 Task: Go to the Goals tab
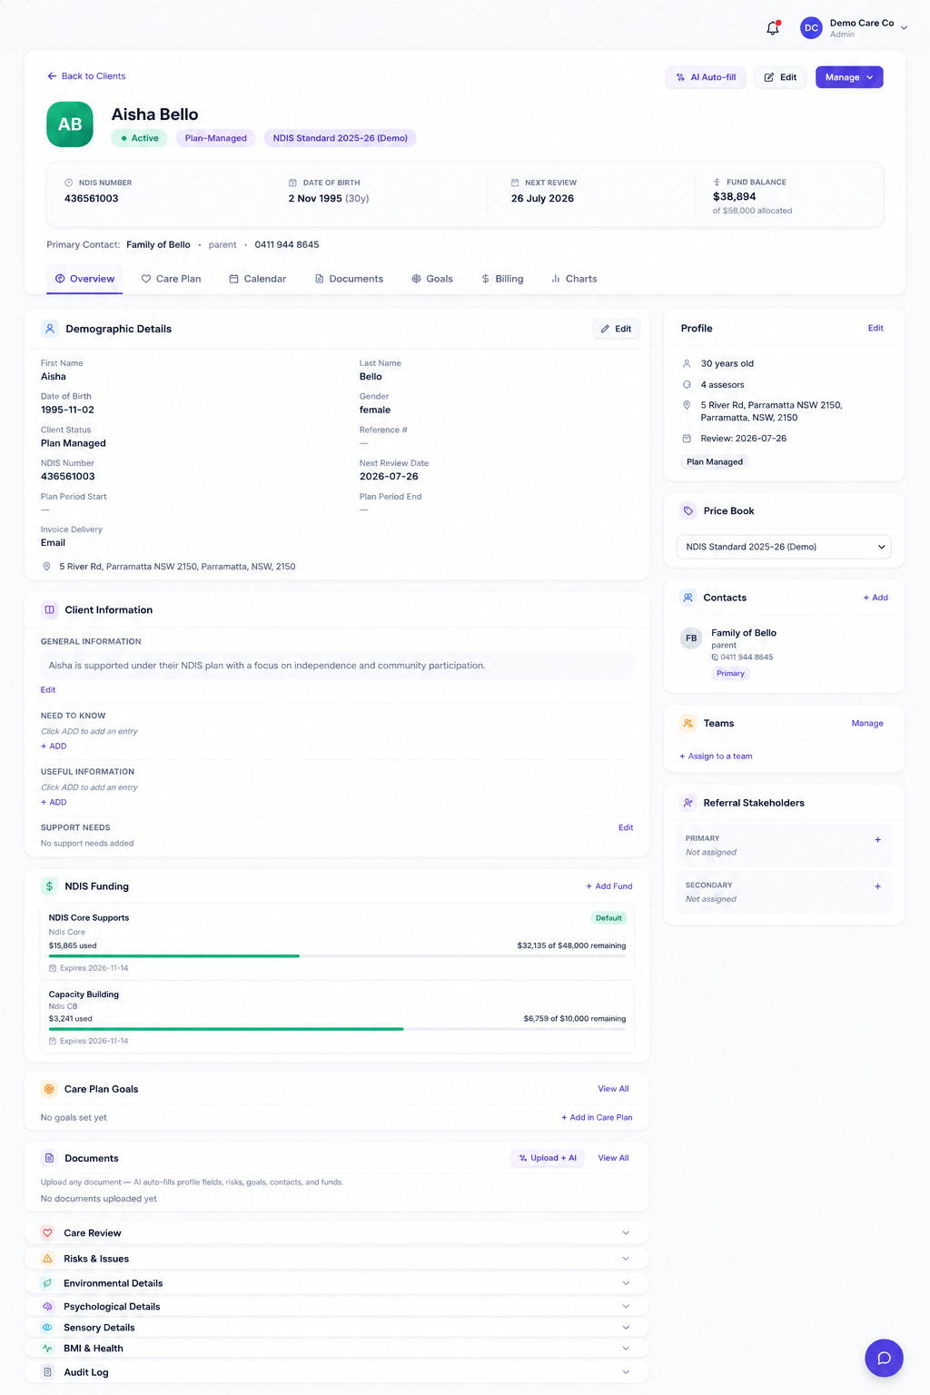point(432,279)
